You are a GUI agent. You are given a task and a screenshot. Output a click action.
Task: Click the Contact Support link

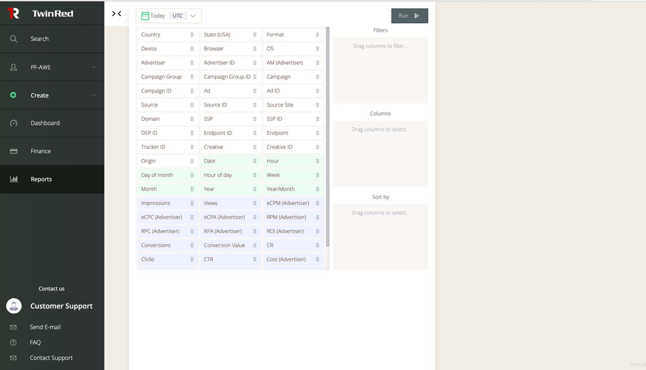[51, 358]
